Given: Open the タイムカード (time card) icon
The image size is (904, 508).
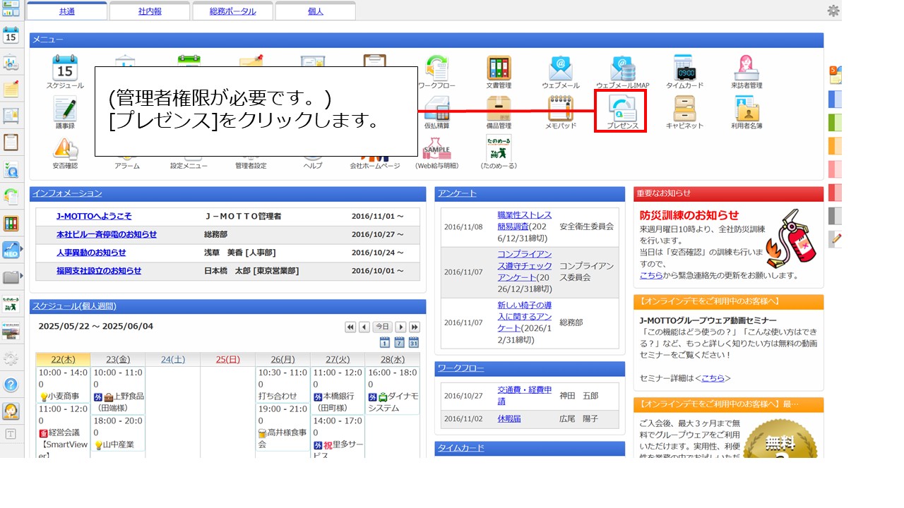Looking at the screenshot, I should coord(683,68).
